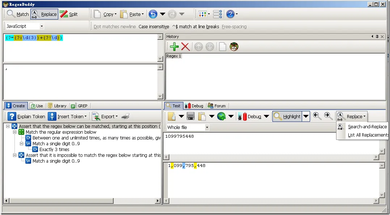Image resolution: width=390 pixels, height=215 pixels.
Task: Click the Explain Token button
Action: [x=26, y=116]
